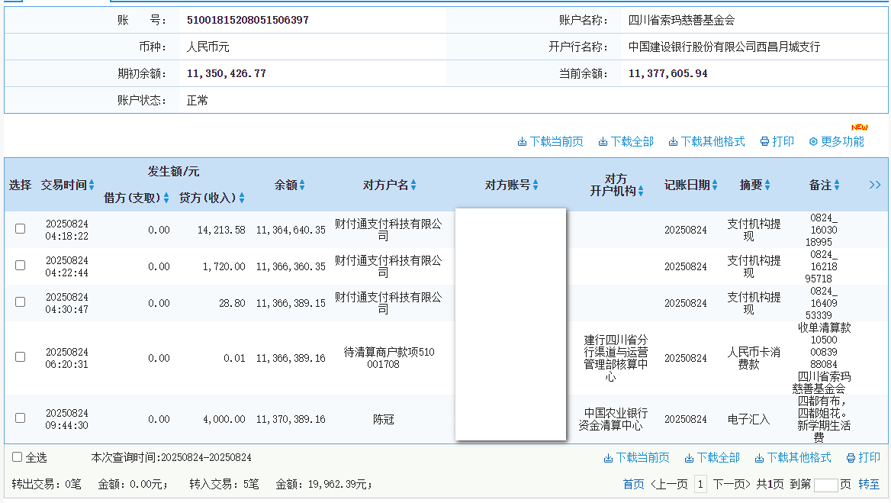
Task: Click 转至 to jump to page
Action: (869, 484)
